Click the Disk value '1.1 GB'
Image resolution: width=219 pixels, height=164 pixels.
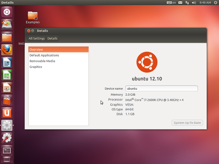[x=130, y=114]
